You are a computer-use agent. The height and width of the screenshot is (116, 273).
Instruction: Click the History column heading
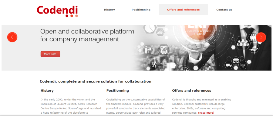[x=47, y=90]
